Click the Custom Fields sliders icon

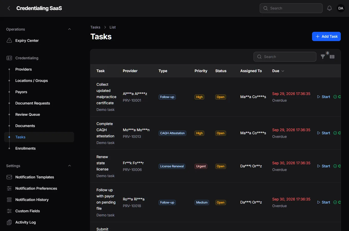coord(9,211)
